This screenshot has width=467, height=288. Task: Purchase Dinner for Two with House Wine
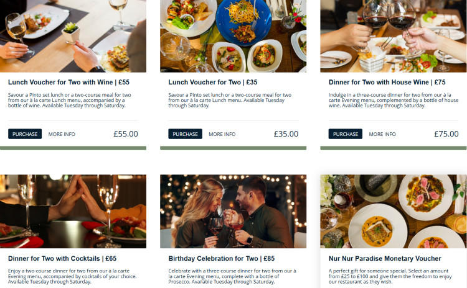345,134
